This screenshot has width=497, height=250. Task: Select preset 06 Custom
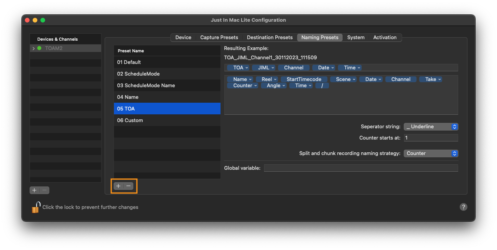tap(167, 120)
